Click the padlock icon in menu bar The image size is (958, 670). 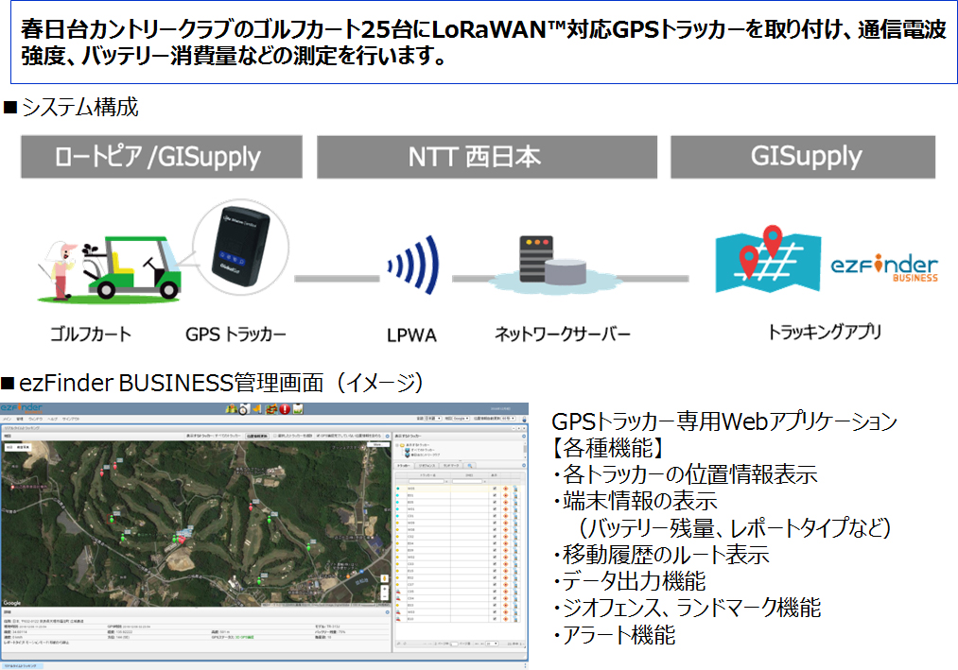(x=524, y=419)
